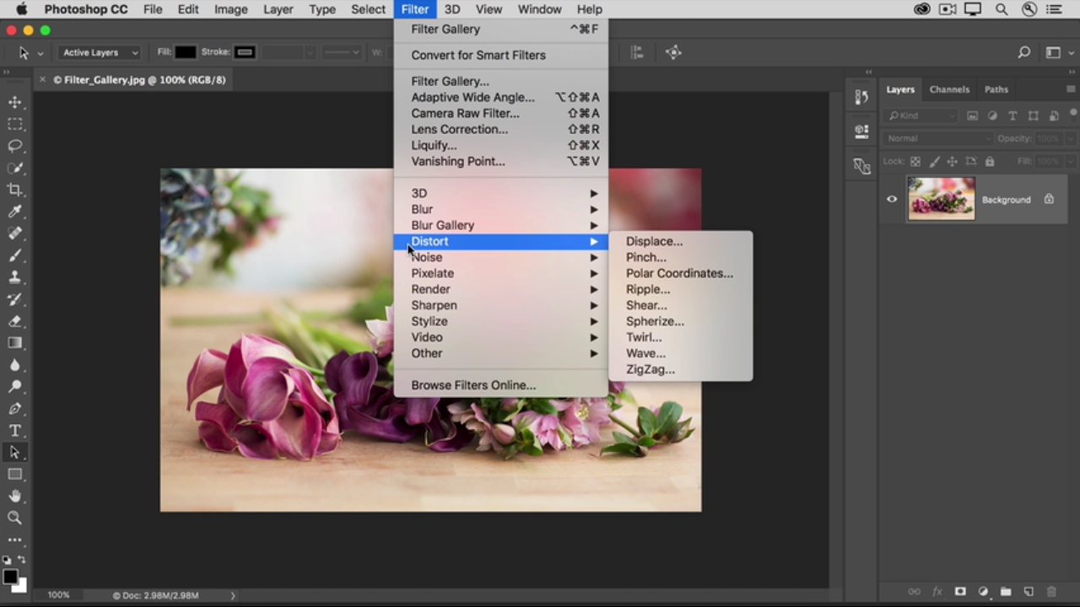Image resolution: width=1080 pixels, height=607 pixels.
Task: Switch to the Channels tab
Action: (949, 89)
